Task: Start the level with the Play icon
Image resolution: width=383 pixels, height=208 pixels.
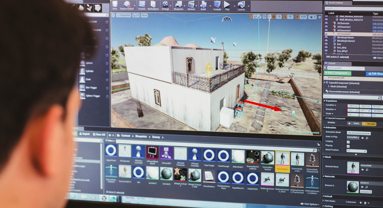Action: 227,6
